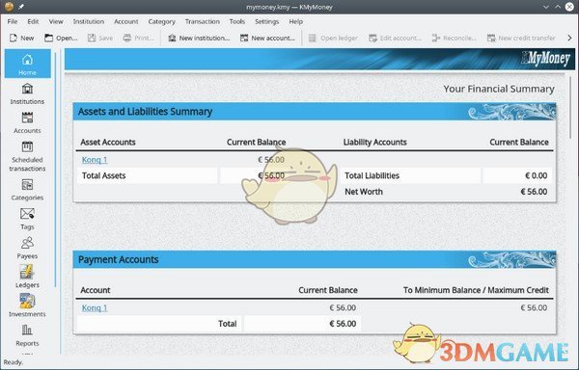Screen dimensions: 579x370
Task: Click the application icon in title bar
Action: pyautogui.click(x=9, y=7)
